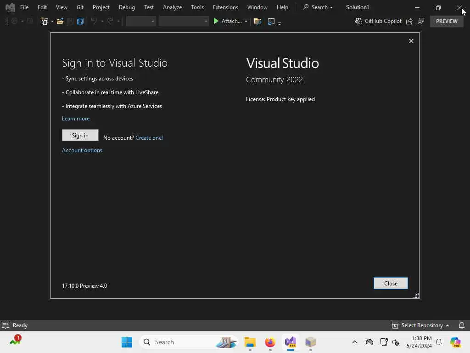470x353 pixels.
Task: Show hidden tray icons chevron
Action: click(355, 342)
